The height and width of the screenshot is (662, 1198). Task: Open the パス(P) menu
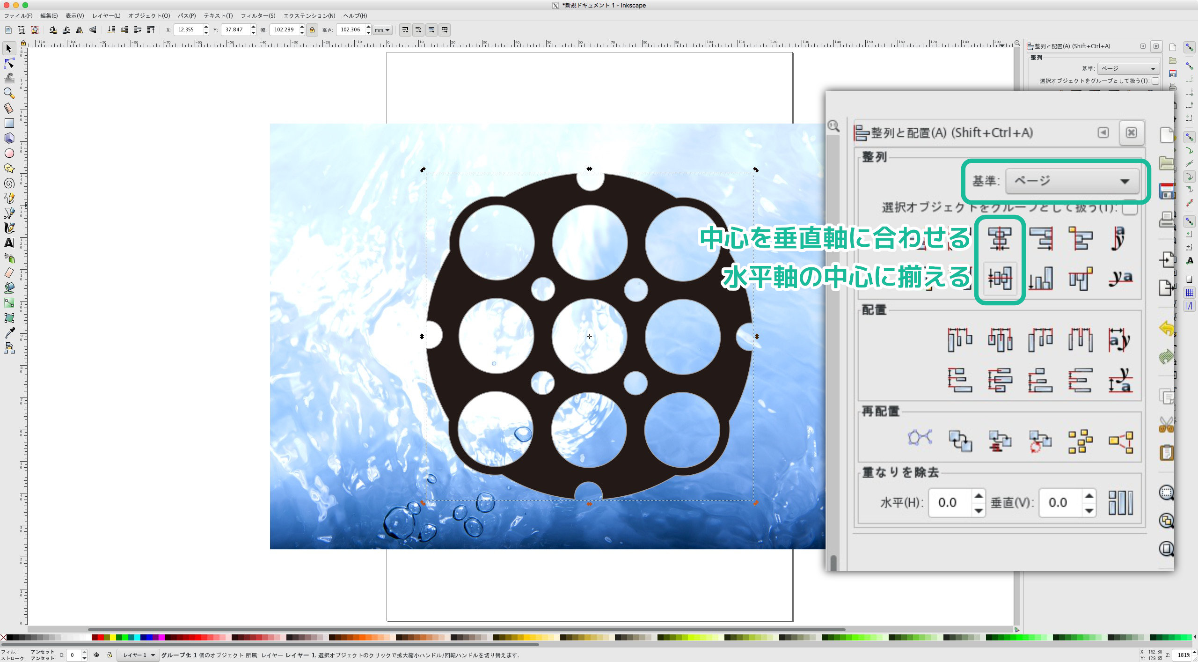[x=186, y=16]
